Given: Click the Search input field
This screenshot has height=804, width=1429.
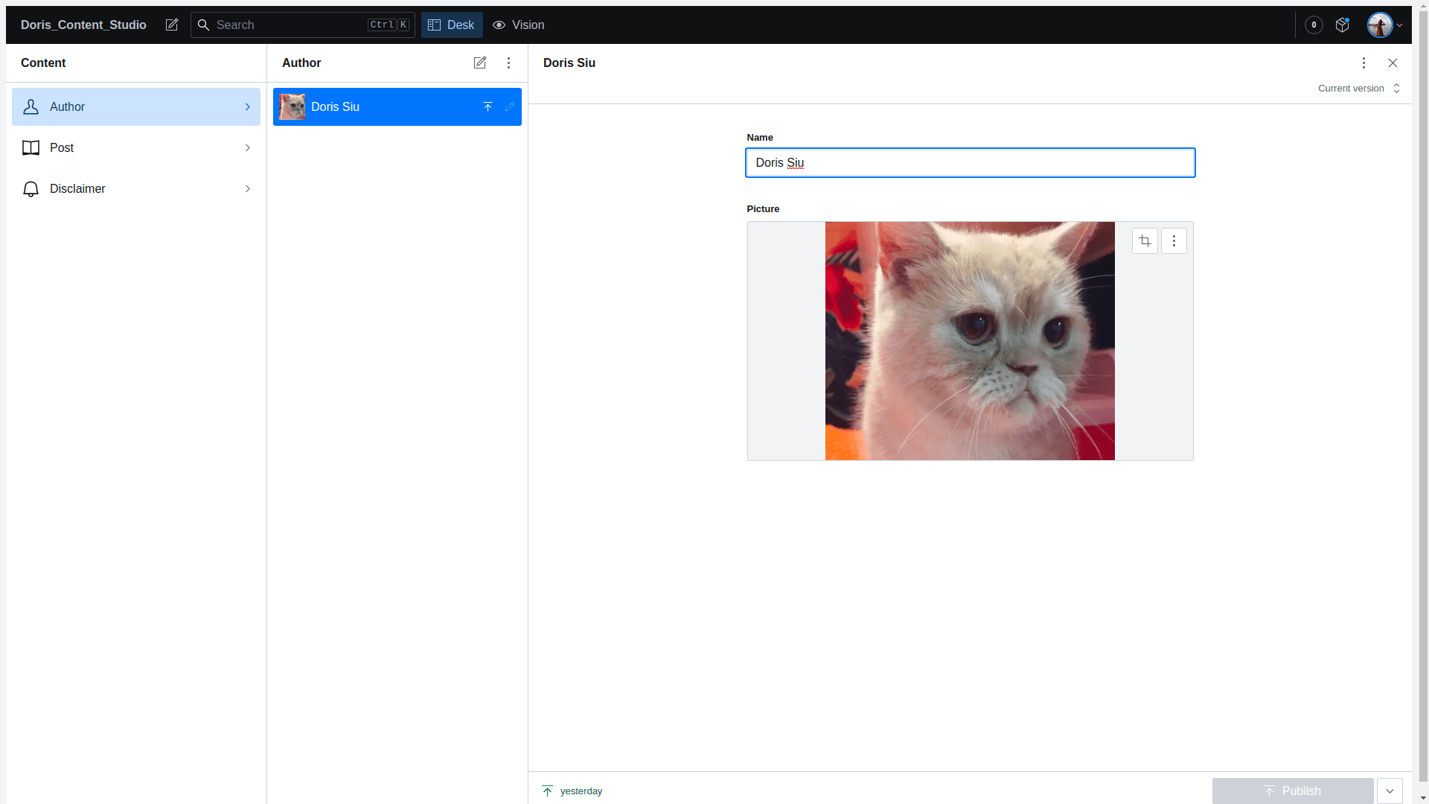Looking at the screenshot, I should pos(290,25).
